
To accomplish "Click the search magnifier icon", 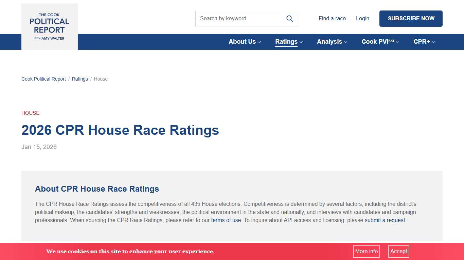I will coord(289,18).
